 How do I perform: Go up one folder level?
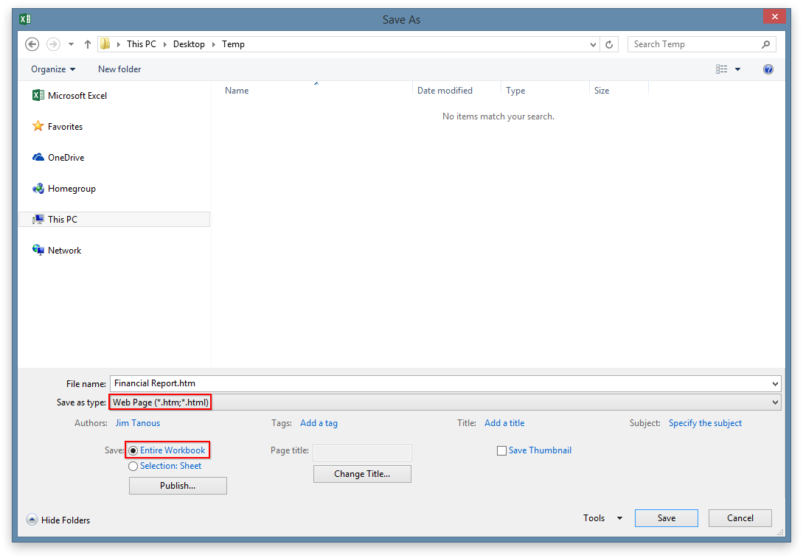point(88,44)
